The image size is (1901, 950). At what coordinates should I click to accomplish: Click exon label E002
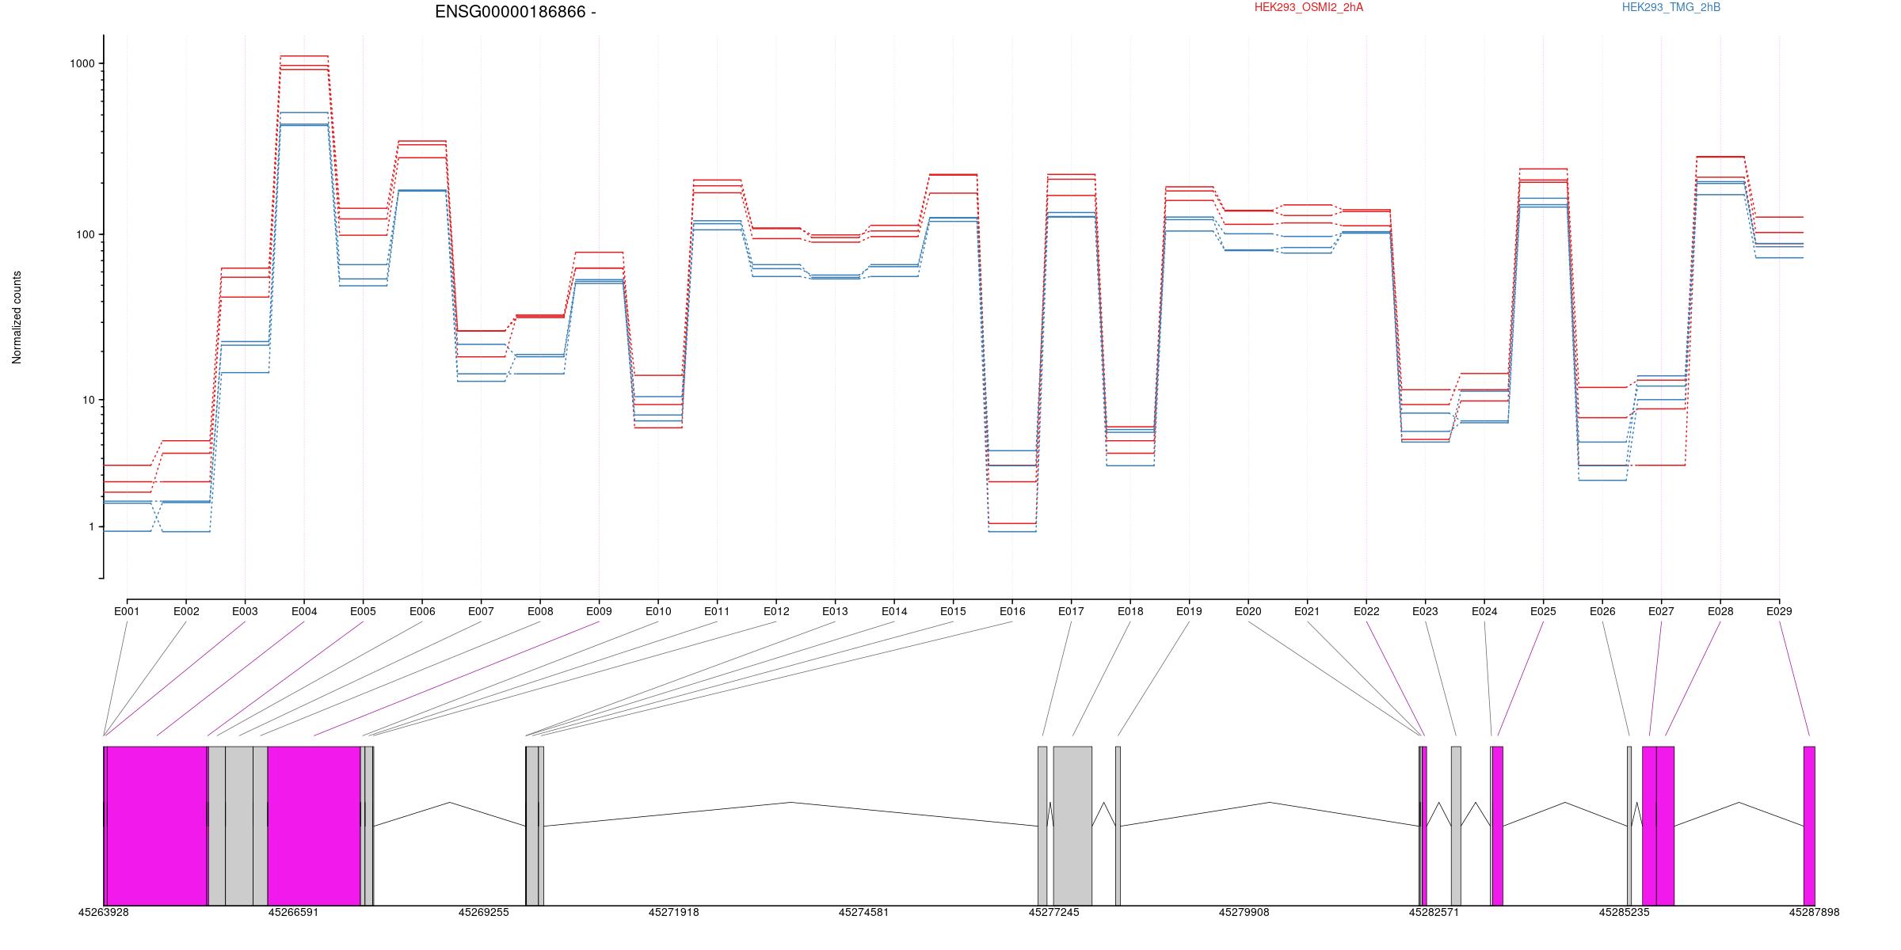pyautogui.click(x=186, y=611)
